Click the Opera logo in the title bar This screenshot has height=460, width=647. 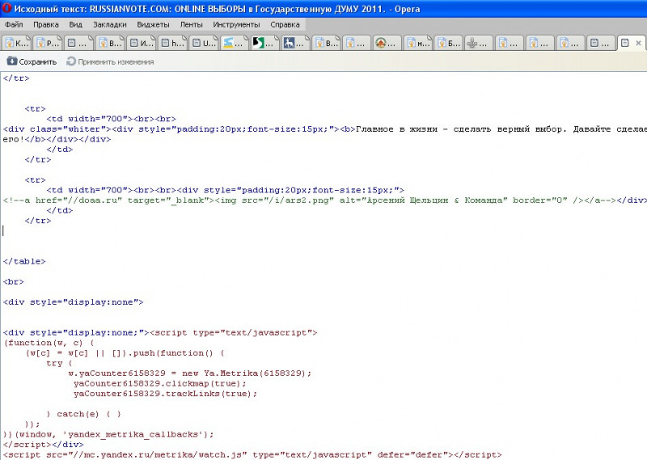(x=6, y=8)
